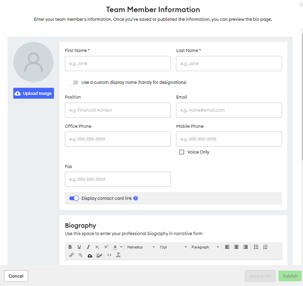Close the Team Member Information dialog

301,5
